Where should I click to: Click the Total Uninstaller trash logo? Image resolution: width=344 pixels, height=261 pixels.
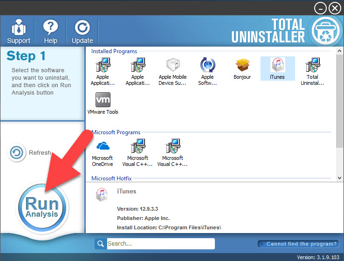pos(326,31)
